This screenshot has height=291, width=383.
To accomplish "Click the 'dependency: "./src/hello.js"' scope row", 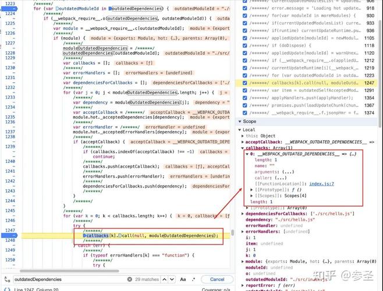I will [x=280, y=219].
